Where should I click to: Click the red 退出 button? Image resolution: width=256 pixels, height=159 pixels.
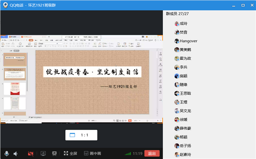[152, 153]
